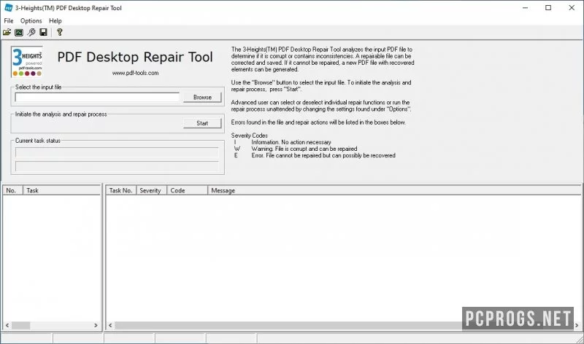This screenshot has height=344, width=584.
Task: Open the Help menu
Action: [x=55, y=21]
